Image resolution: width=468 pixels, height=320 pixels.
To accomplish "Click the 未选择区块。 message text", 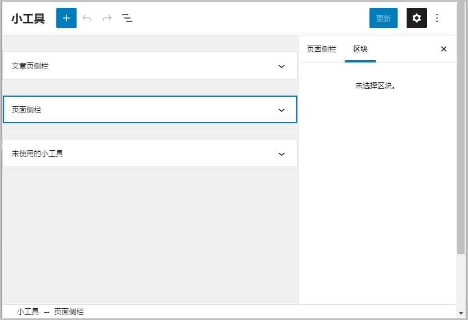I will pos(375,86).
